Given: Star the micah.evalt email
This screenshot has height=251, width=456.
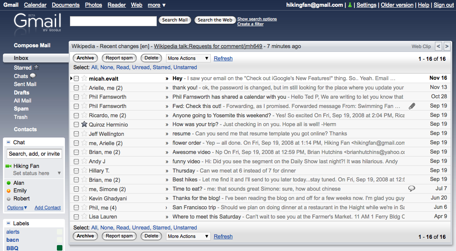Looking at the screenshot, I should pyautogui.click(x=84, y=78).
